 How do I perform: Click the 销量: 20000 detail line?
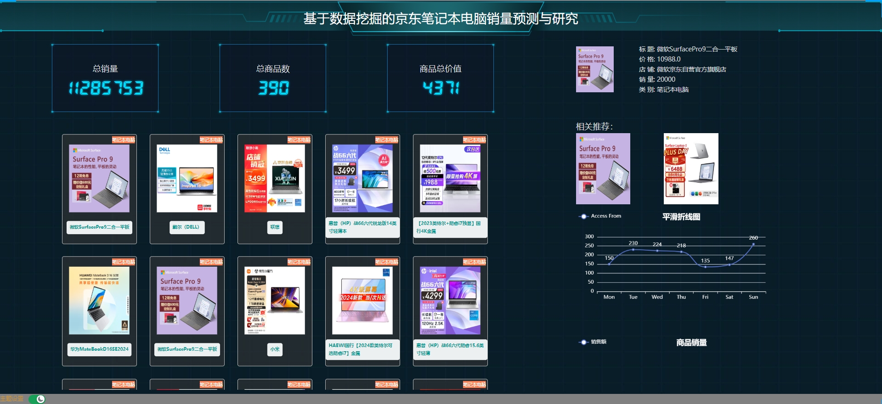point(657,79)
